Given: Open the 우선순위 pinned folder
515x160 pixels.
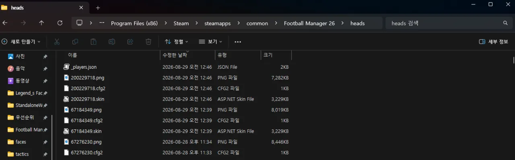Looking at the screenshot, I should click(24, 117).
